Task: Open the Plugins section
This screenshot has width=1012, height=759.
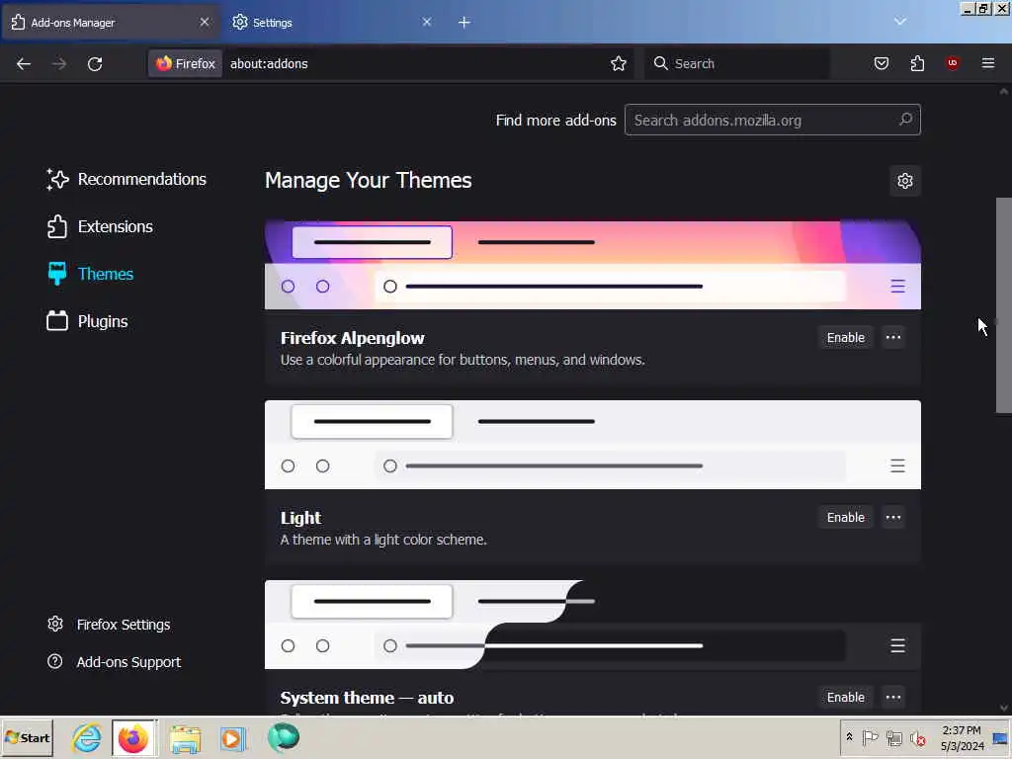Action: click(x=87, y=321)
